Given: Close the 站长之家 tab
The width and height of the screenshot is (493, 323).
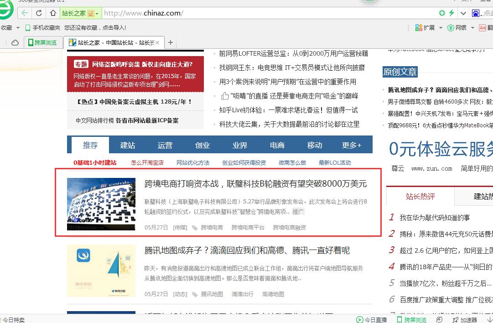Looking at the screenshot, I should click(x=157, y=42).
